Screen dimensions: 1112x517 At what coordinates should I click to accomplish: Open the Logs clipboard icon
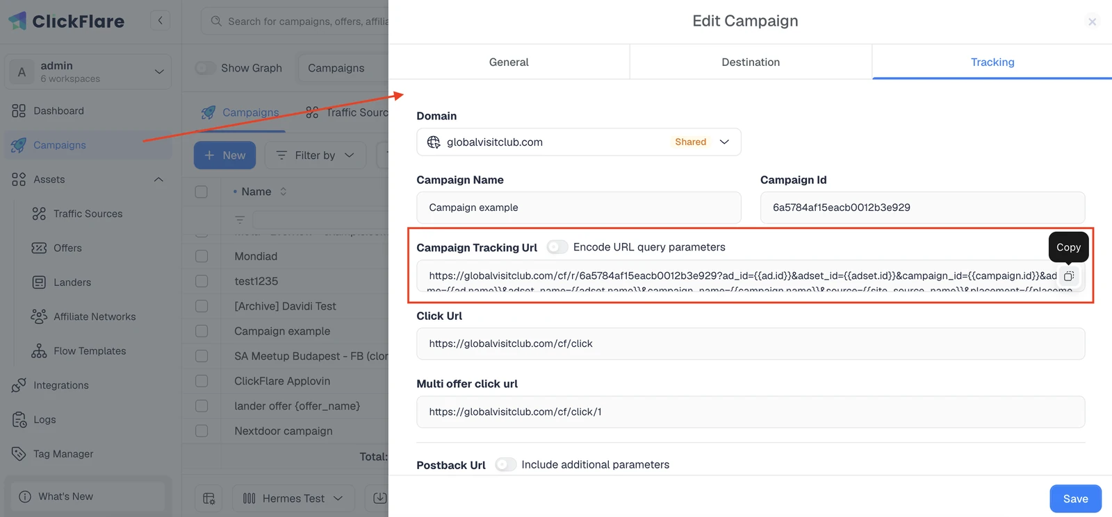click(19, 420)
